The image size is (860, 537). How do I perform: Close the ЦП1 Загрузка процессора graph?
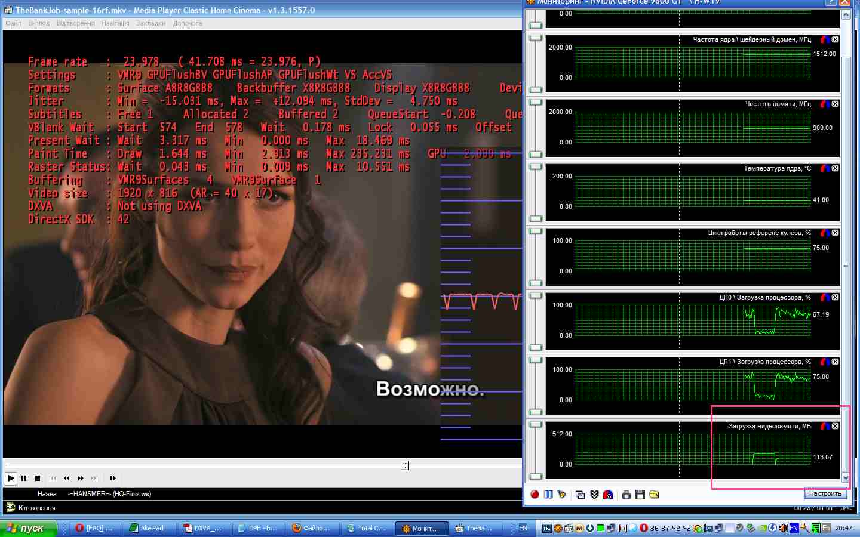835,362
